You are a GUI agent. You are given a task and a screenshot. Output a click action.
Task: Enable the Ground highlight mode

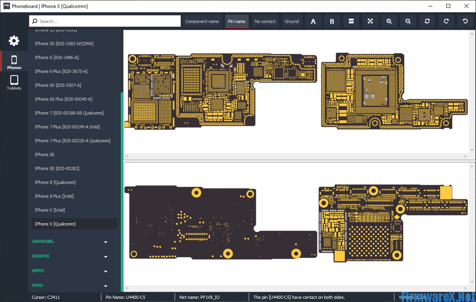291,21
